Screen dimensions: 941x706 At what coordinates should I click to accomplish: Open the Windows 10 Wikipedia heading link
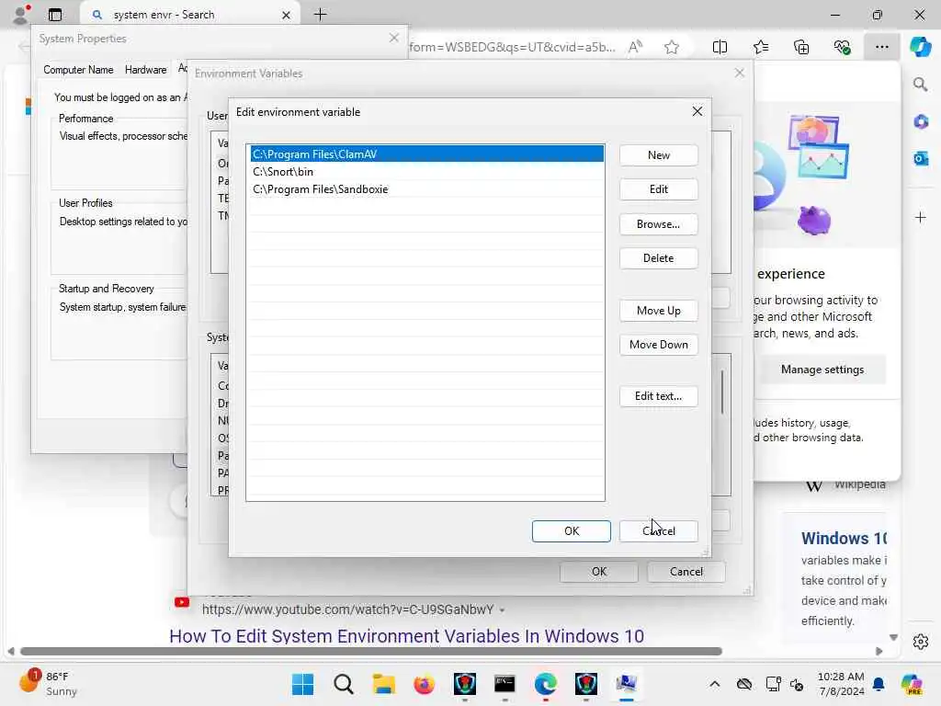coord(844,539)
